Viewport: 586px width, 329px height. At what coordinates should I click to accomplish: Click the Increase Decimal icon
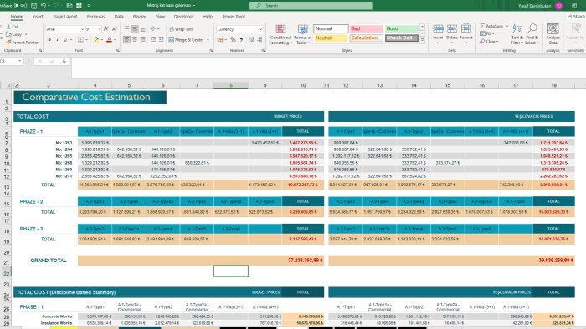coord(251,39)
